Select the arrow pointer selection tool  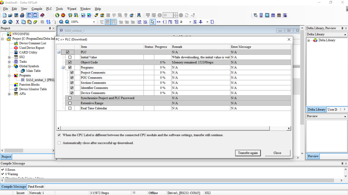pyautogui.click(x=153, y=22)
